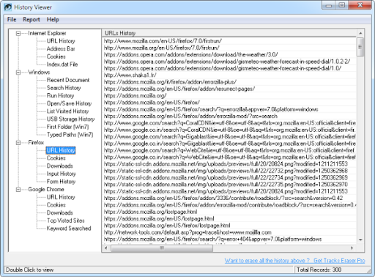375x277 pixels.
Task: Collapse the Internet Explorer tree node
Action: coord(18,33)
